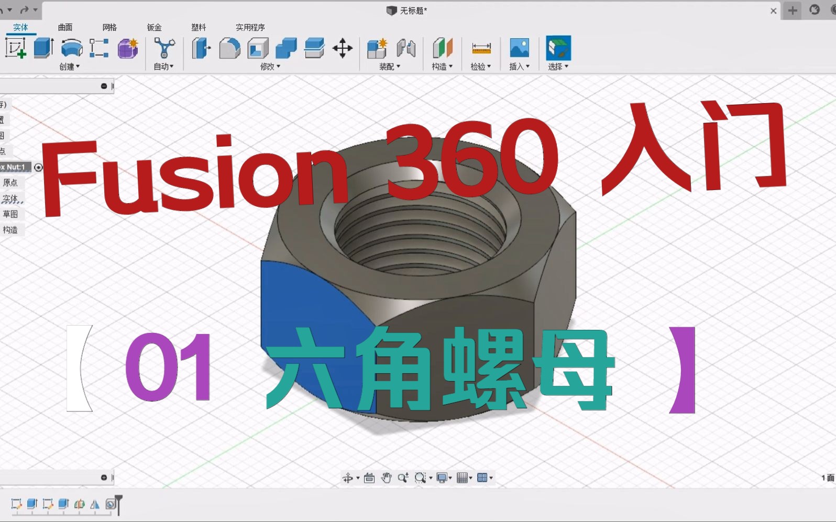
Task: Click the Look At camera icon
Action: (369, 477)
